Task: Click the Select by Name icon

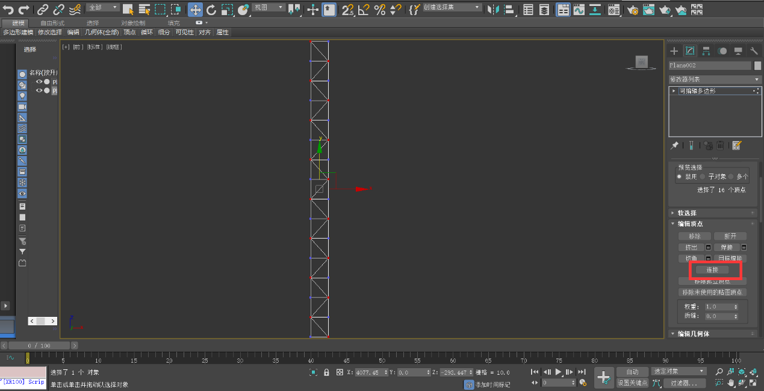Action: click(144, 10)
